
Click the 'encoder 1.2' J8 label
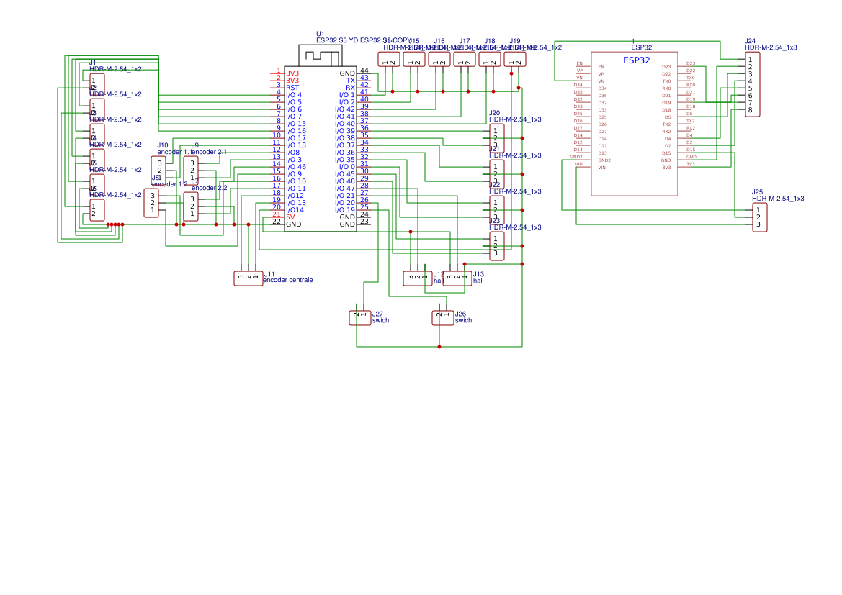pos(170,185)
